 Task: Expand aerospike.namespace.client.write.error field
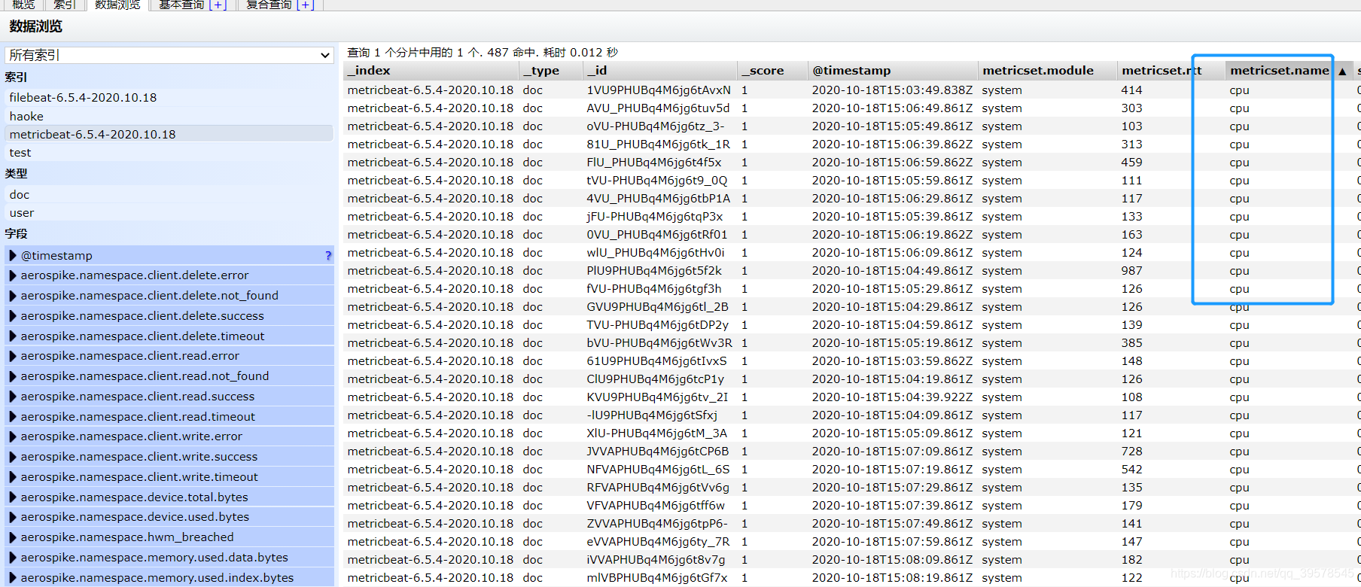[x=13, y=436]
